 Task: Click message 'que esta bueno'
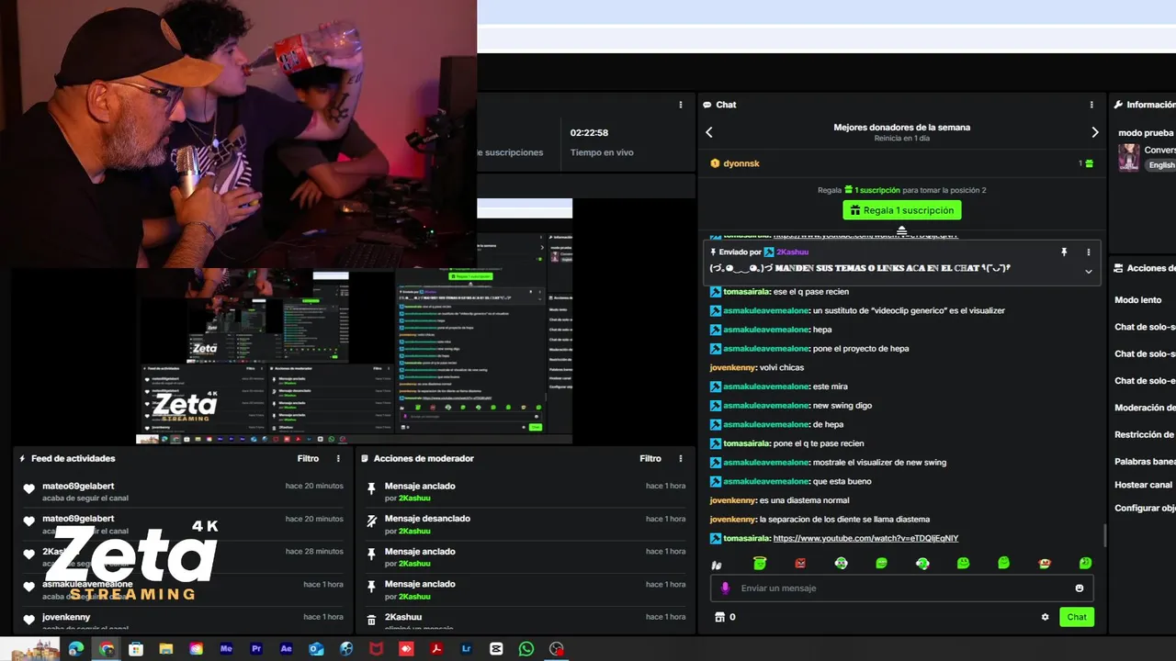click(842, 481)
